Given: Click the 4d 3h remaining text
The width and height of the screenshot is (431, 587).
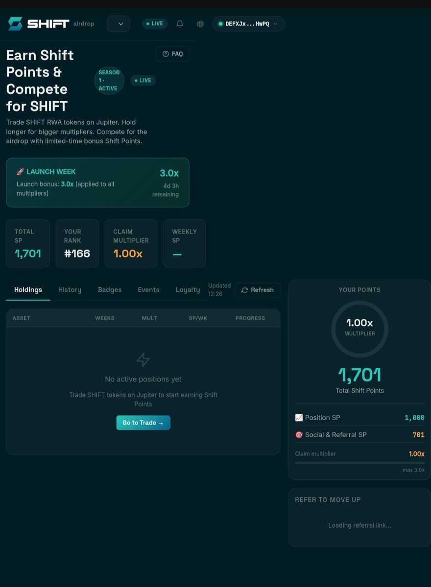Looking at the screenshot, I should point(165,190).
